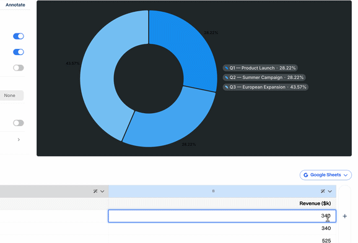
Task: Turn off the second enabled blue toggle
Action: point(19,52)
